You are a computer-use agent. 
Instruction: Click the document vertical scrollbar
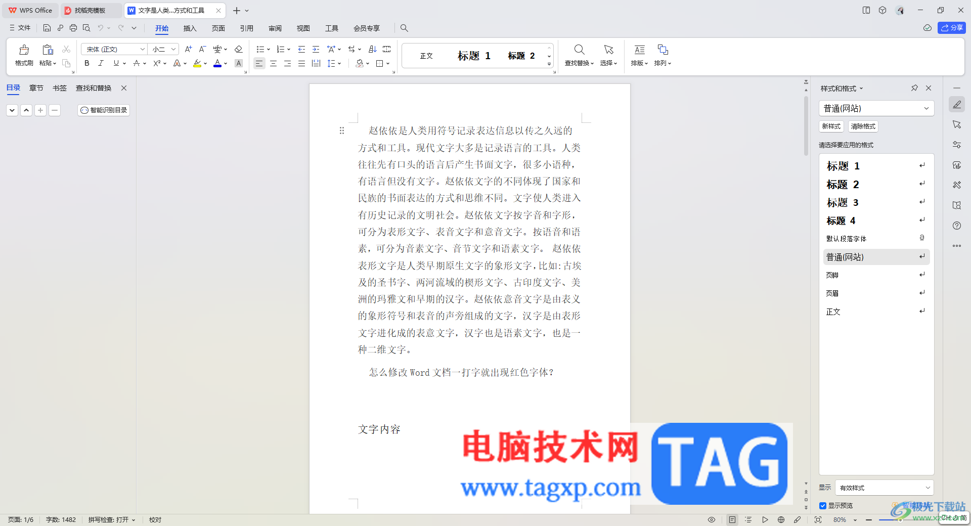pos(806,126)
